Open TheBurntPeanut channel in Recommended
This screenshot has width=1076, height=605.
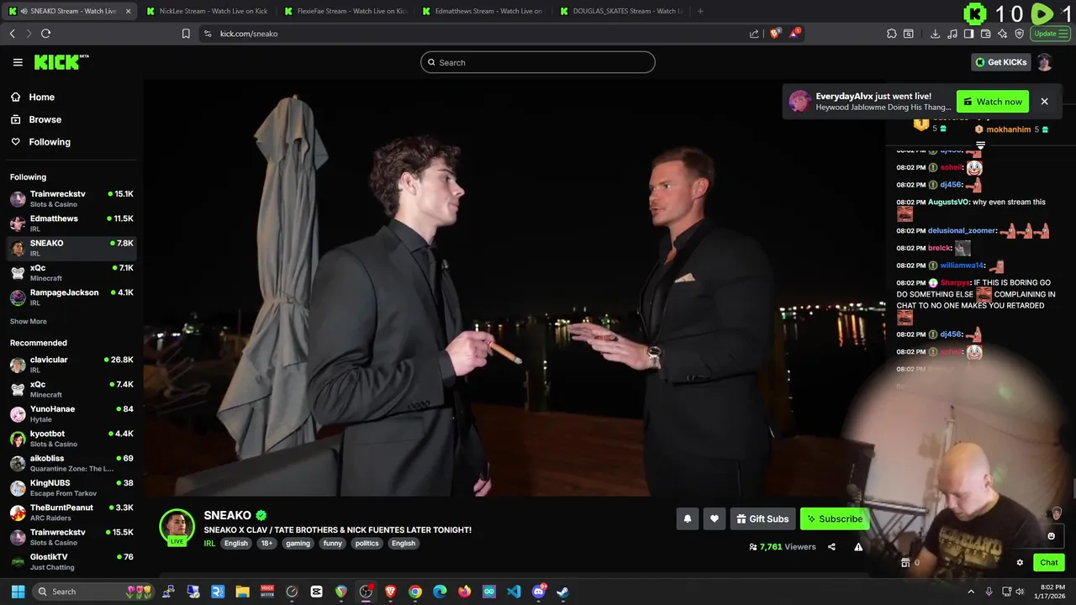point(71,512)
